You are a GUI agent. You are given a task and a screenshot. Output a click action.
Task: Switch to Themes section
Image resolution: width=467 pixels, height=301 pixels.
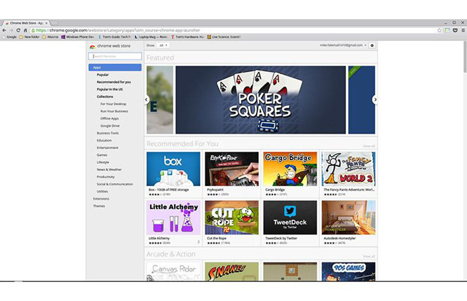[x=99, y=206]
